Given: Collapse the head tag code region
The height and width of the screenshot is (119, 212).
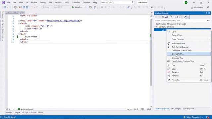Looking at the screenshot, I should pos(19,23).
